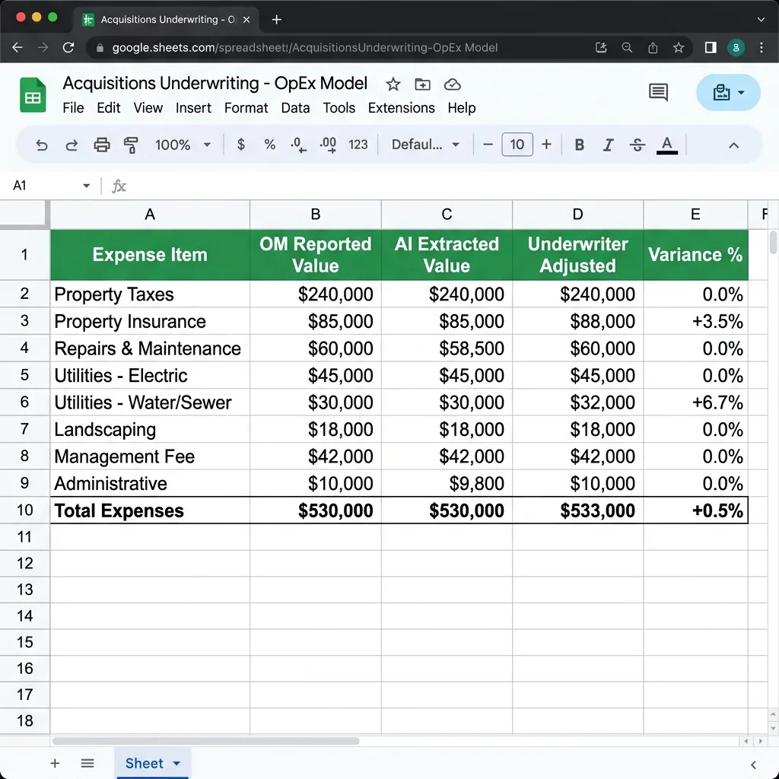Click the $58,500 AI extracted value
Viewport: 779px width, 779px height.
[447, 348]
